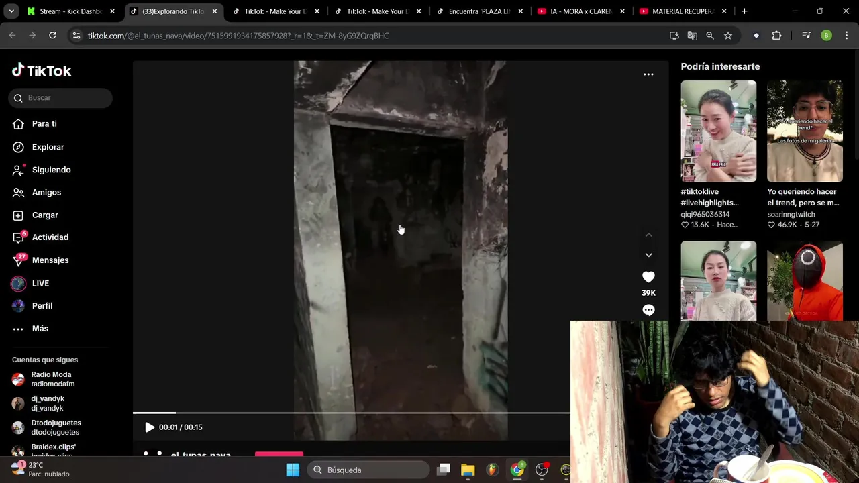Switch to MATERIAL RECUPERADO tab
The image size is (859, 483).
point(683,11)
